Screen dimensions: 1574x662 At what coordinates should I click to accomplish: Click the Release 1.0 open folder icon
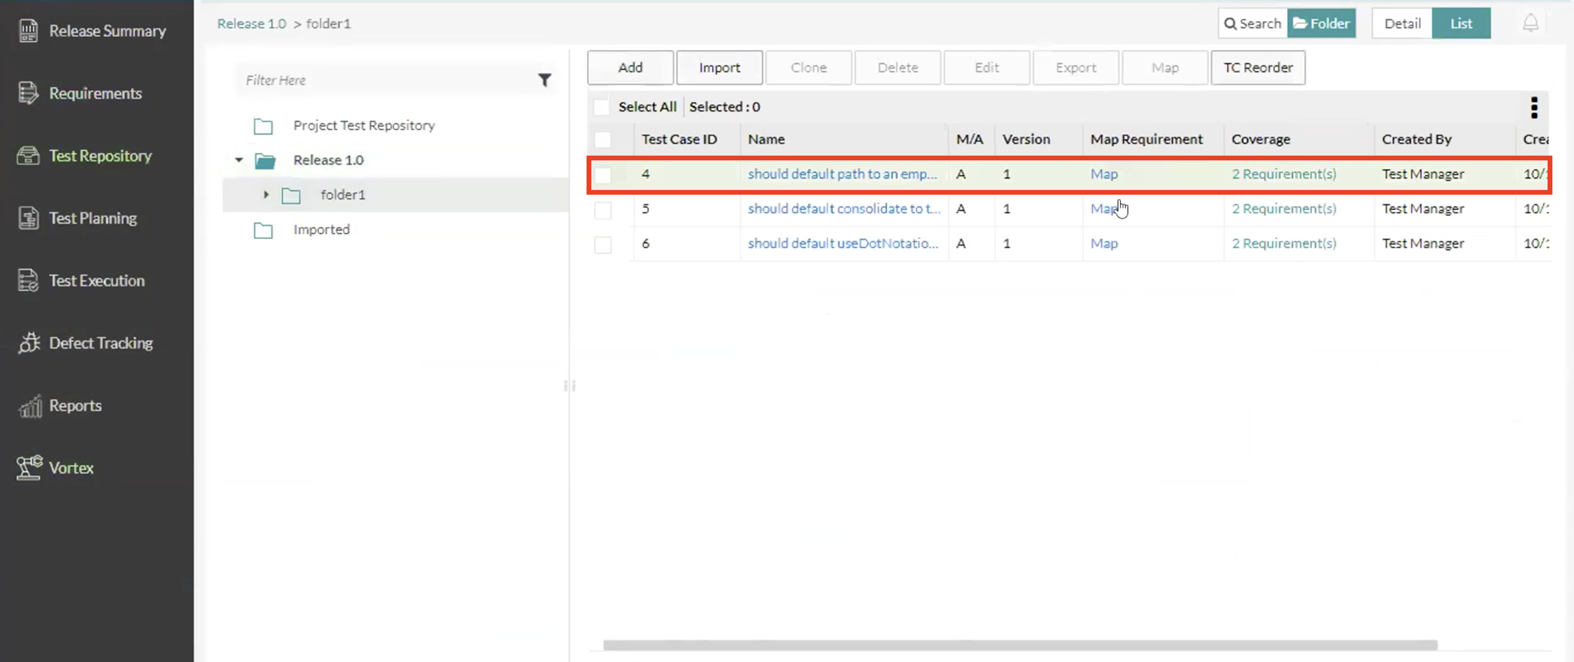(x=265, y=161)
